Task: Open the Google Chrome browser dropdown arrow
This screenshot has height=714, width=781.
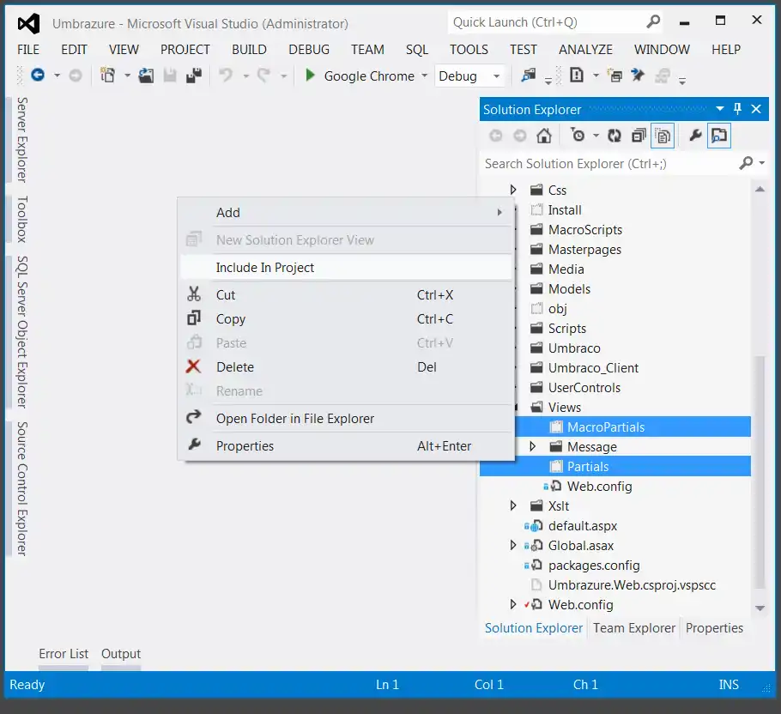Action: click(424, 76)
